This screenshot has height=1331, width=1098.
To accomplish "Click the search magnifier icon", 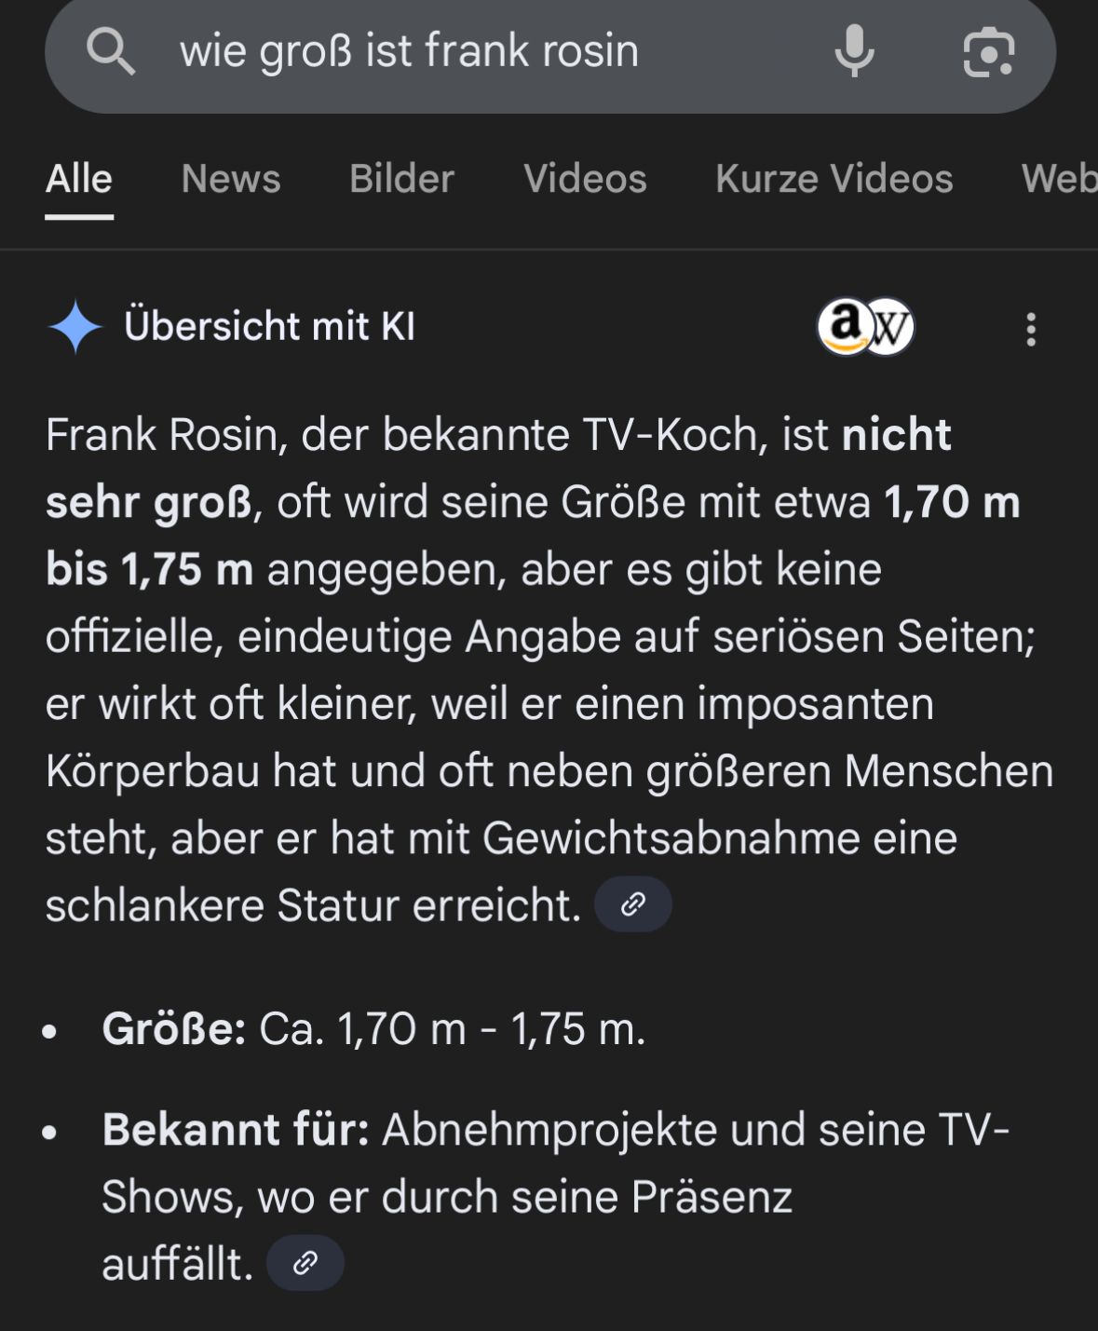I will click(111, 50).
